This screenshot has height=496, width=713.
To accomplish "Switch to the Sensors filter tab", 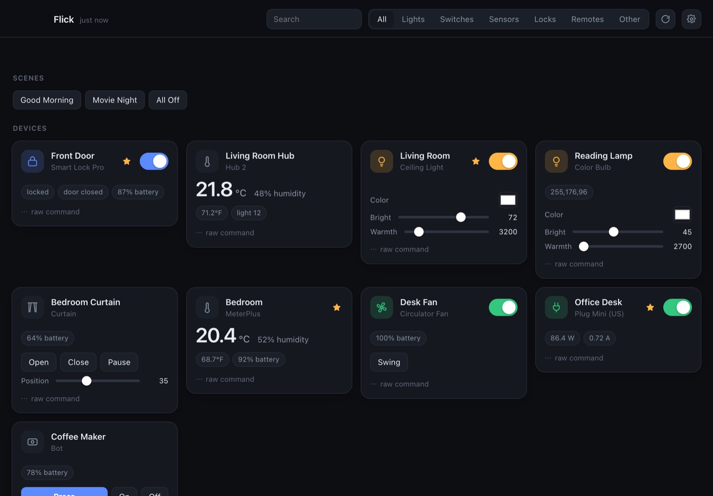I will [x=504, y=19].
